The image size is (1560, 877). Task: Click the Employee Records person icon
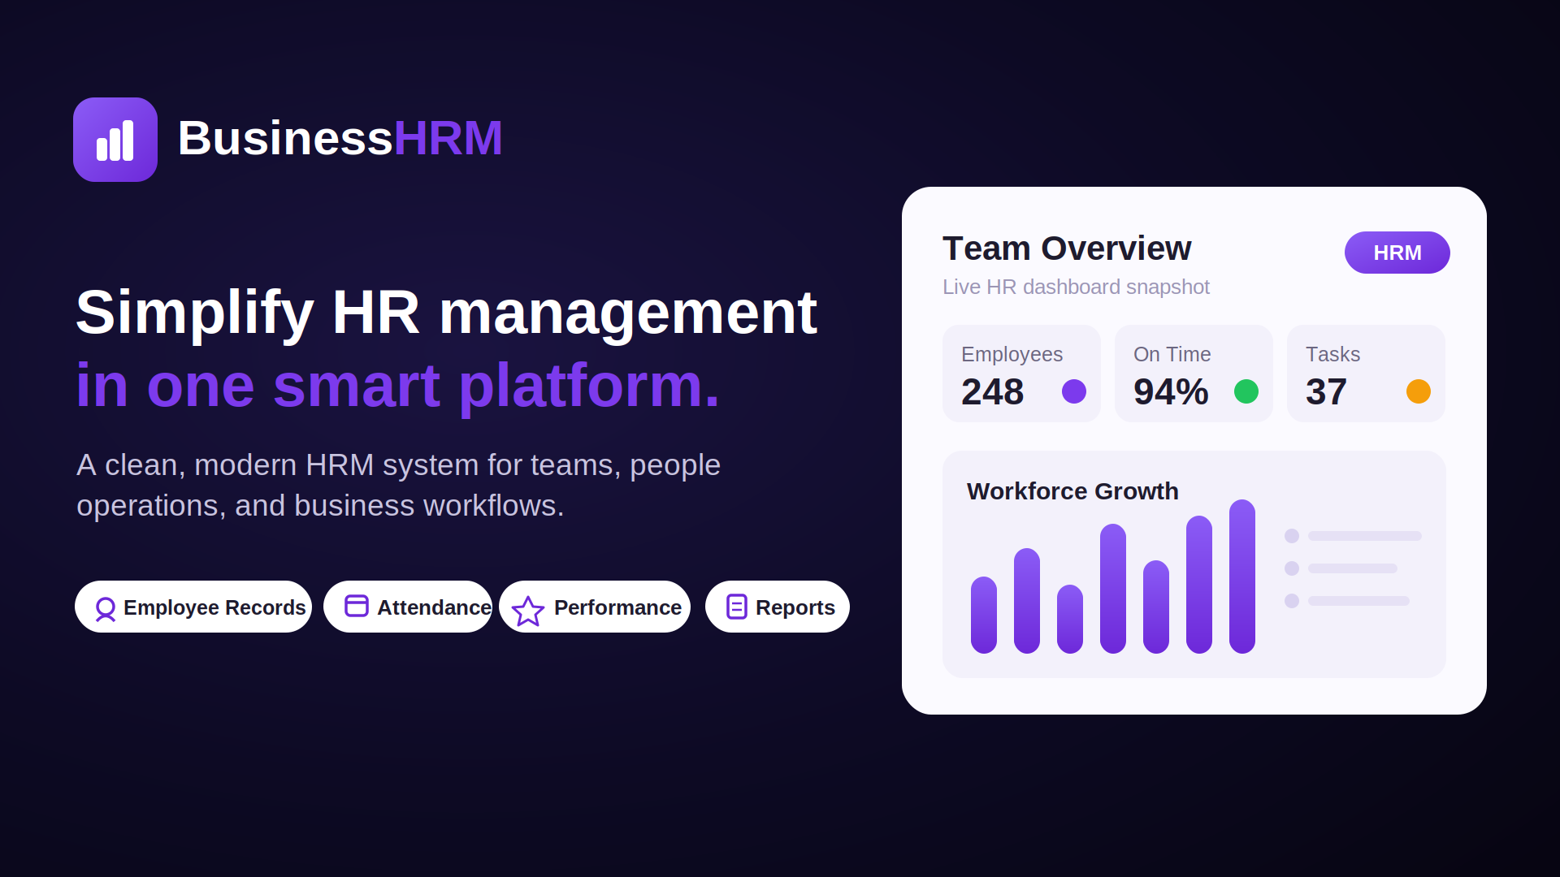[106, 609]
